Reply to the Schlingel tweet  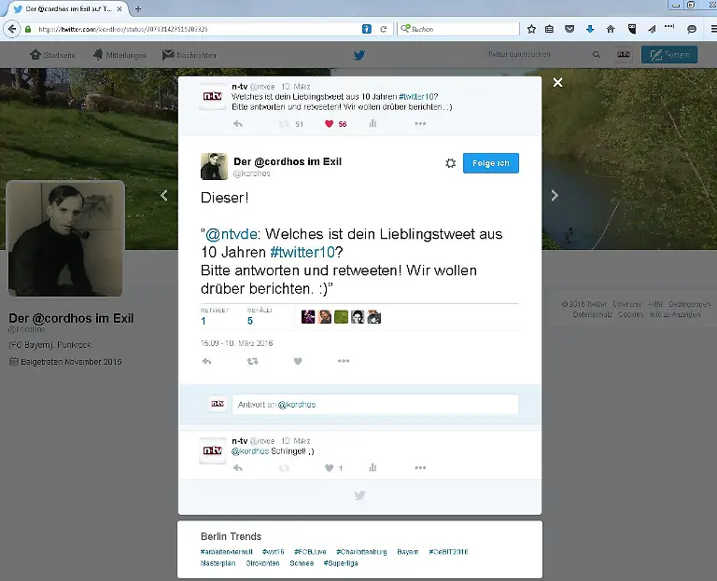pos(238,468)
